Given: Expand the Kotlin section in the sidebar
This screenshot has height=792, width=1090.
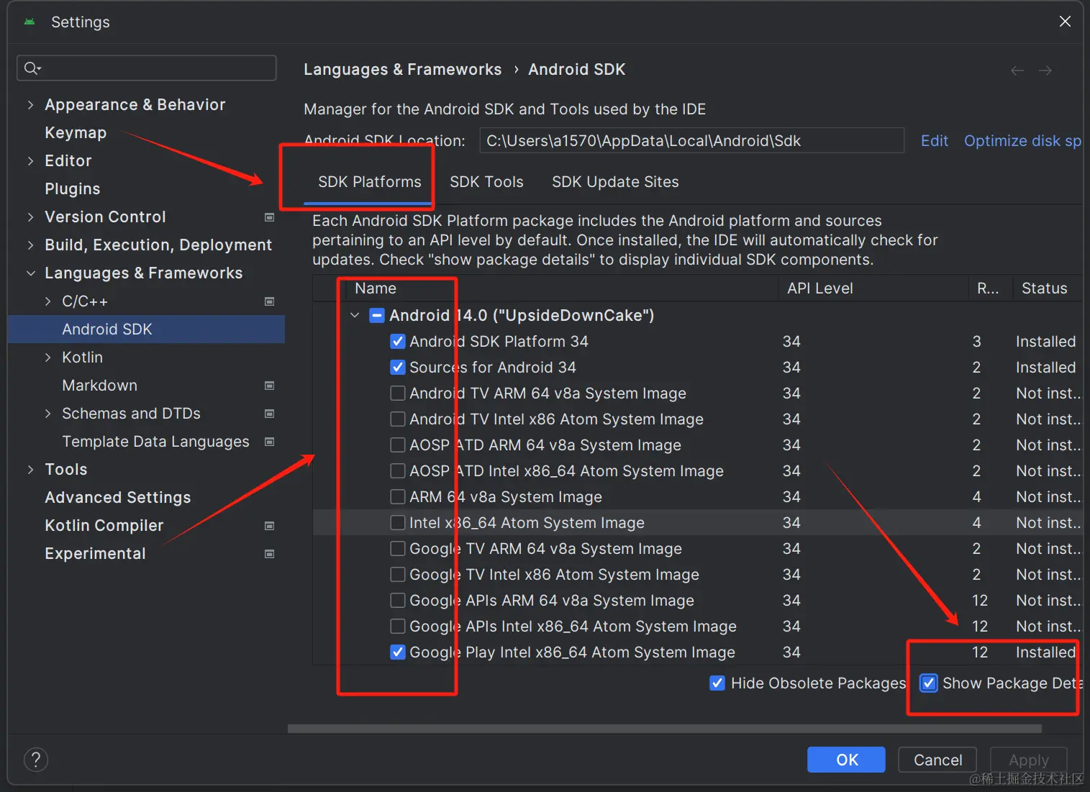Looking at the screenshot, I should (47, 357).
